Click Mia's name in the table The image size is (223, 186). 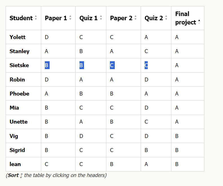click(x=14, y=108)
